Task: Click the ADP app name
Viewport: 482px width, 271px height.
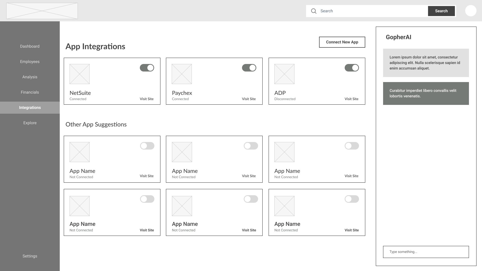Action: coord(280,93)
